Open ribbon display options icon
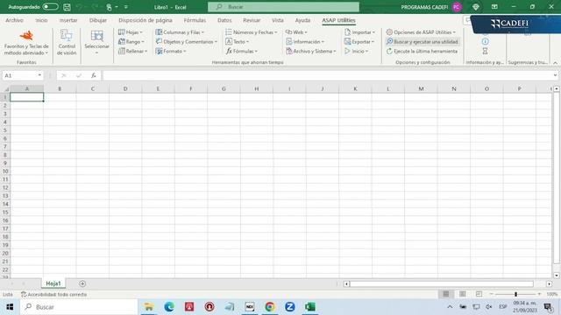Screen dimensions: 561x315 tap(494, 7)
